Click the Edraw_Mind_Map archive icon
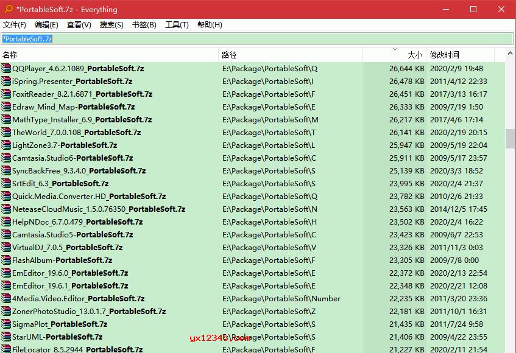Image resolution: width=516 pixels, height=353 pixels. pos(6,107)
